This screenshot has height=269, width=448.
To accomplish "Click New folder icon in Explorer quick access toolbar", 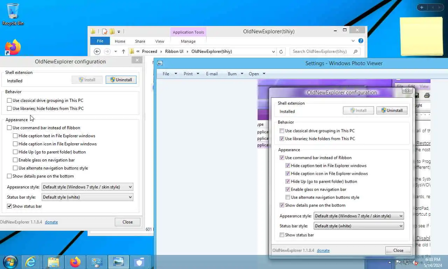I will (112, 32).
